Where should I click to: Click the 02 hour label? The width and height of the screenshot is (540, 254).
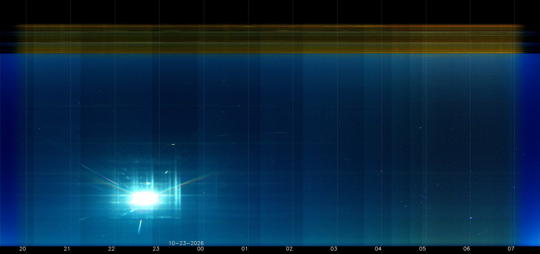tap(289, 249)
